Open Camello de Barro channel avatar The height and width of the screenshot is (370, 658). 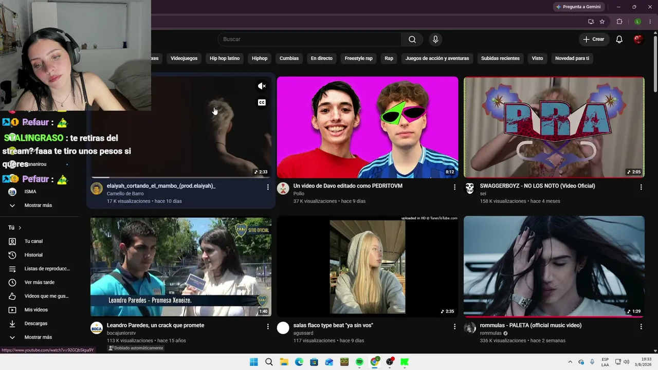(x=97, y=189)
